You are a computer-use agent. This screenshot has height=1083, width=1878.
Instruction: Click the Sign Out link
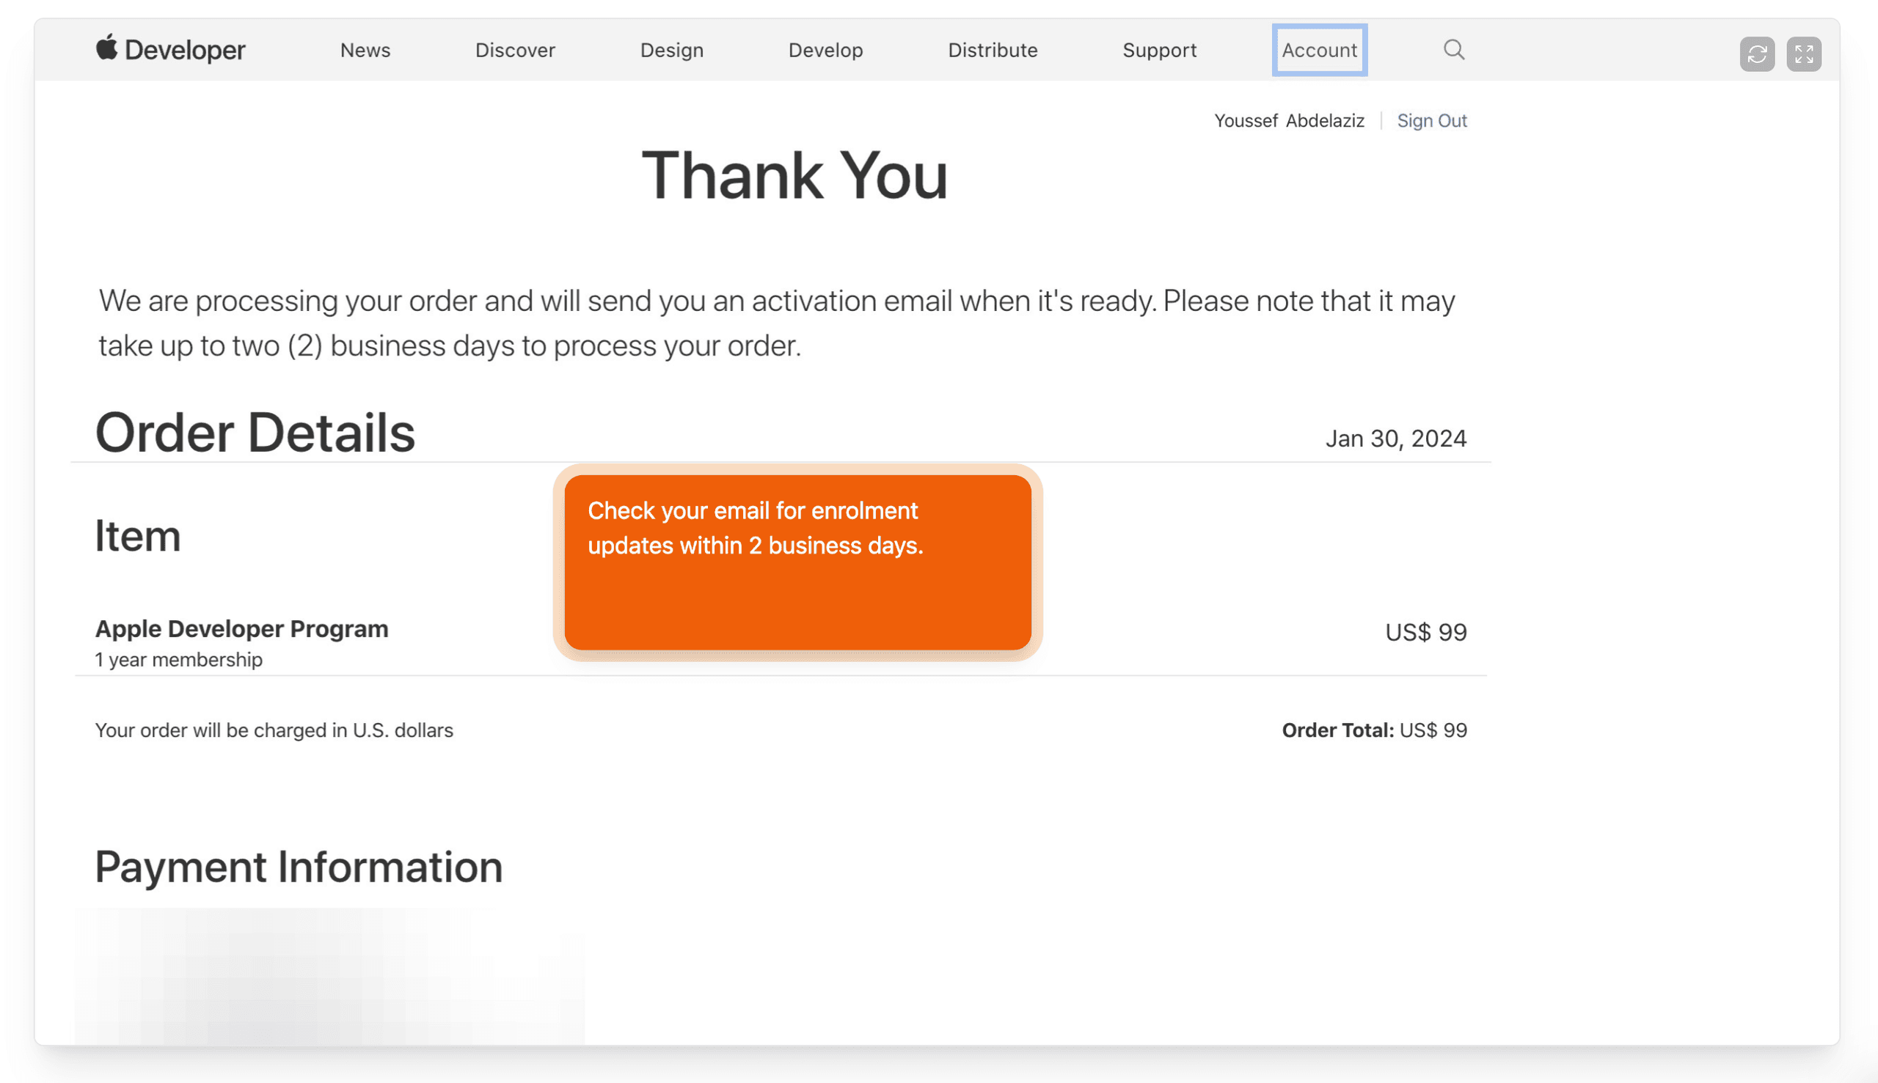tap(1431, 120)
